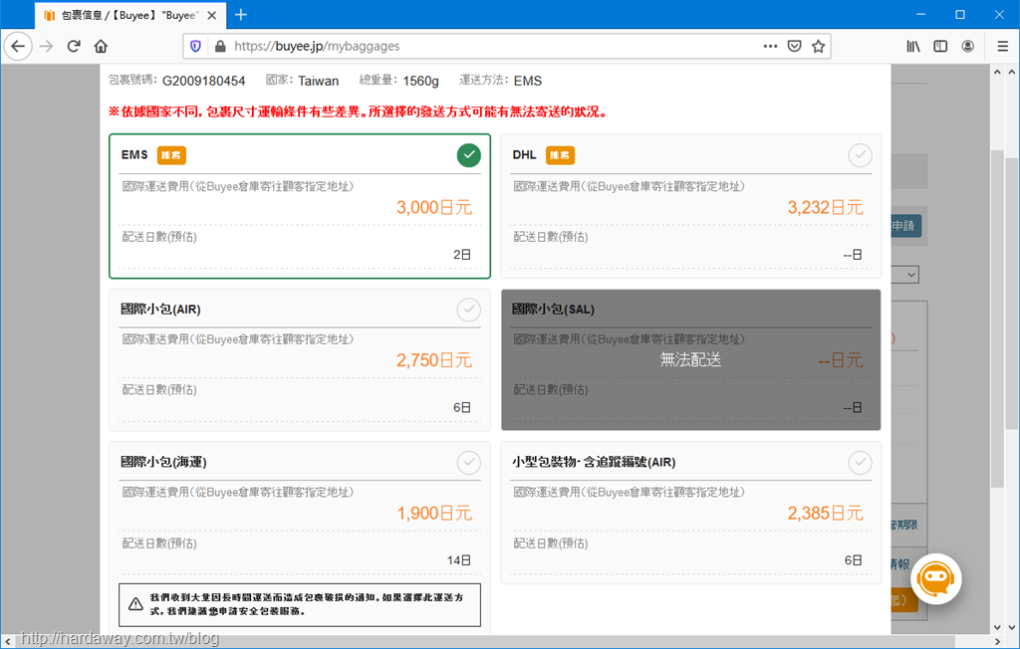Click the EMS card title

[134, 154]
